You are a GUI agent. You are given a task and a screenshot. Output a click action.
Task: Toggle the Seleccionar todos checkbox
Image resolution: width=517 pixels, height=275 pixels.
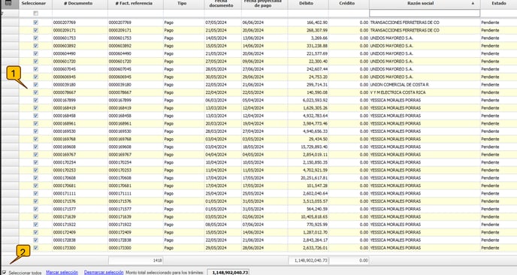(x=5, y=272)
